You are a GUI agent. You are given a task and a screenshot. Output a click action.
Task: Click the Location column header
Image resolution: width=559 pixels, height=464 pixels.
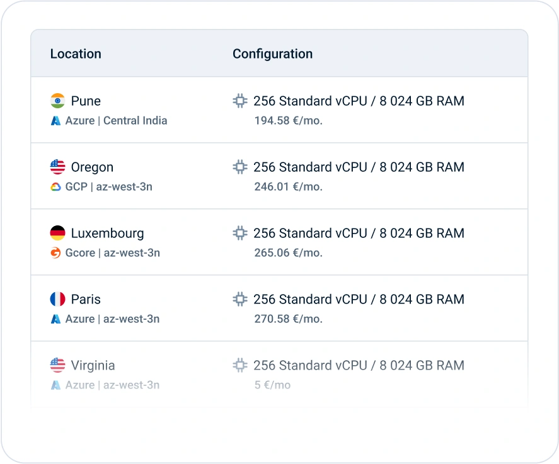[x=76, y=54]
